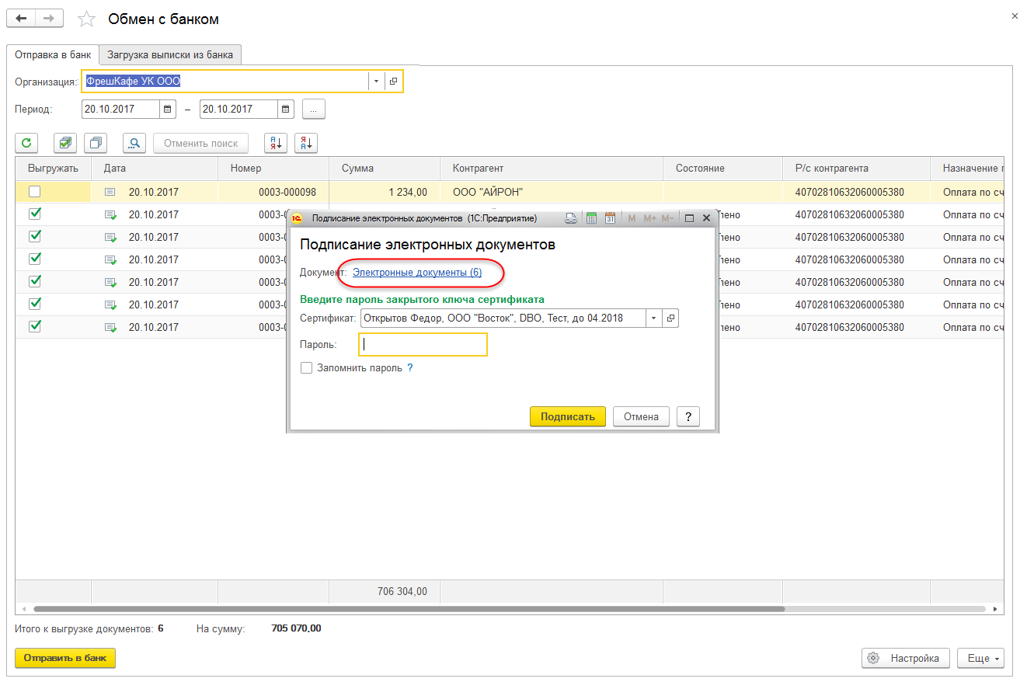Close the Обмен с банком form with the X
Image resolution: width=1027 pixels, height=682 pixels.
click(1015, 16)
